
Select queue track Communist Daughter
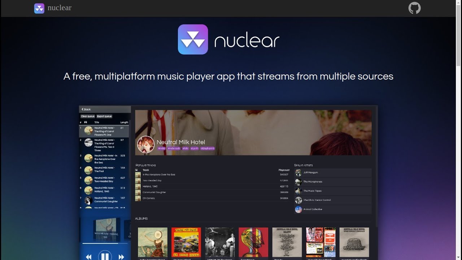104,200
